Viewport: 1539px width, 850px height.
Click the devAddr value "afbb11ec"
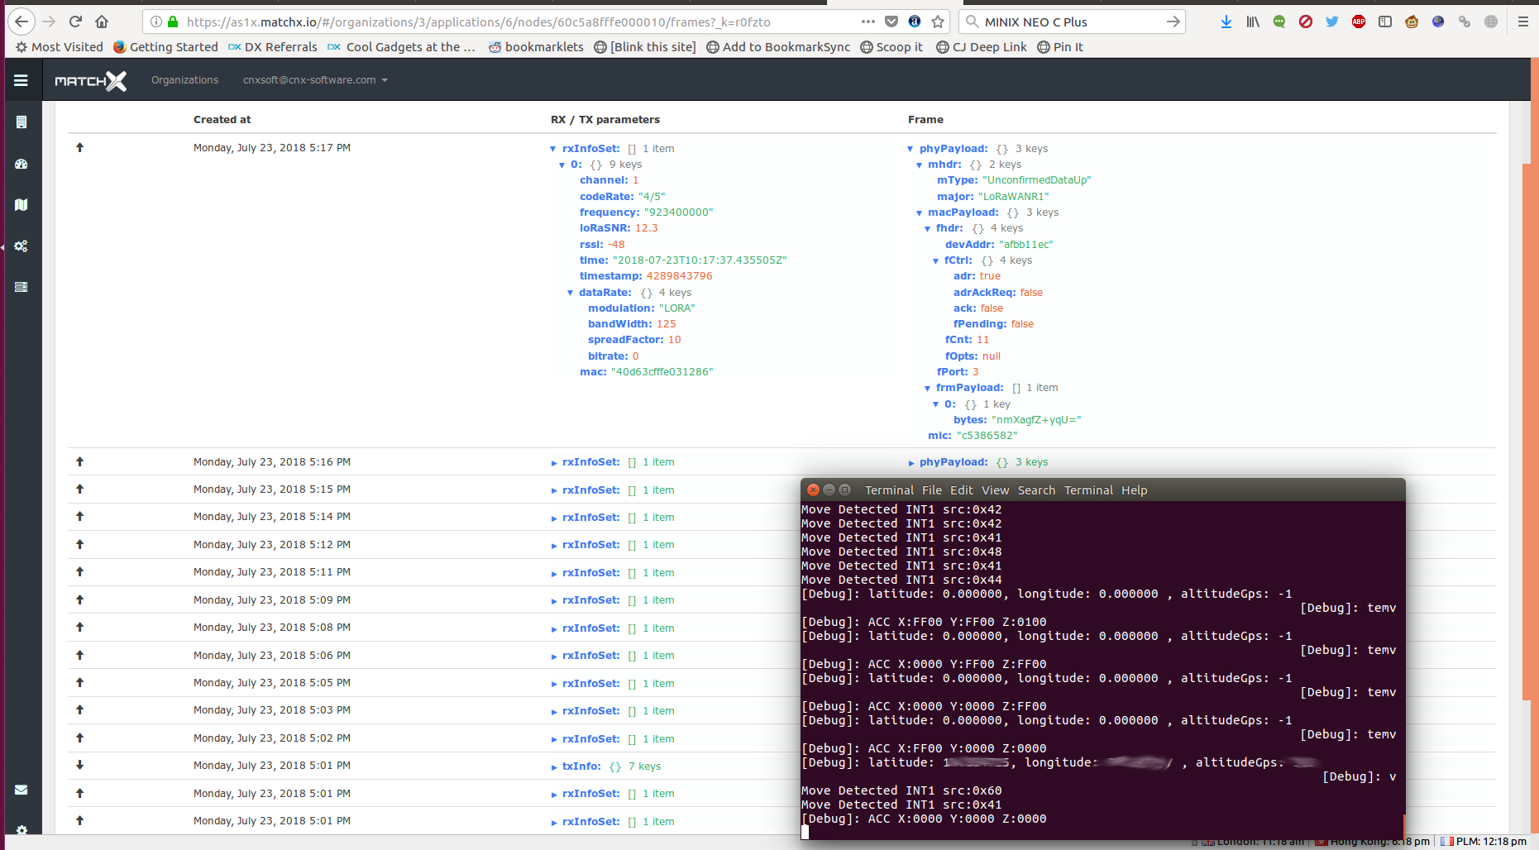pyautogui.click(x=1025, y=245)
